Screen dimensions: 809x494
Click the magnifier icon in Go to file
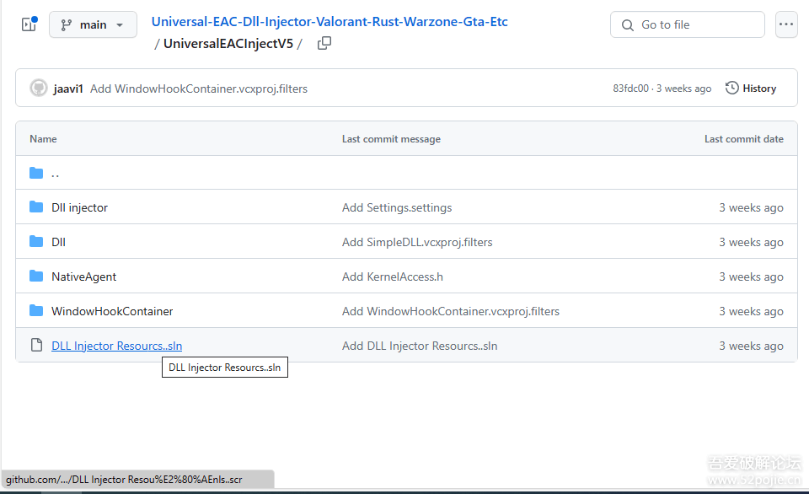627,24
